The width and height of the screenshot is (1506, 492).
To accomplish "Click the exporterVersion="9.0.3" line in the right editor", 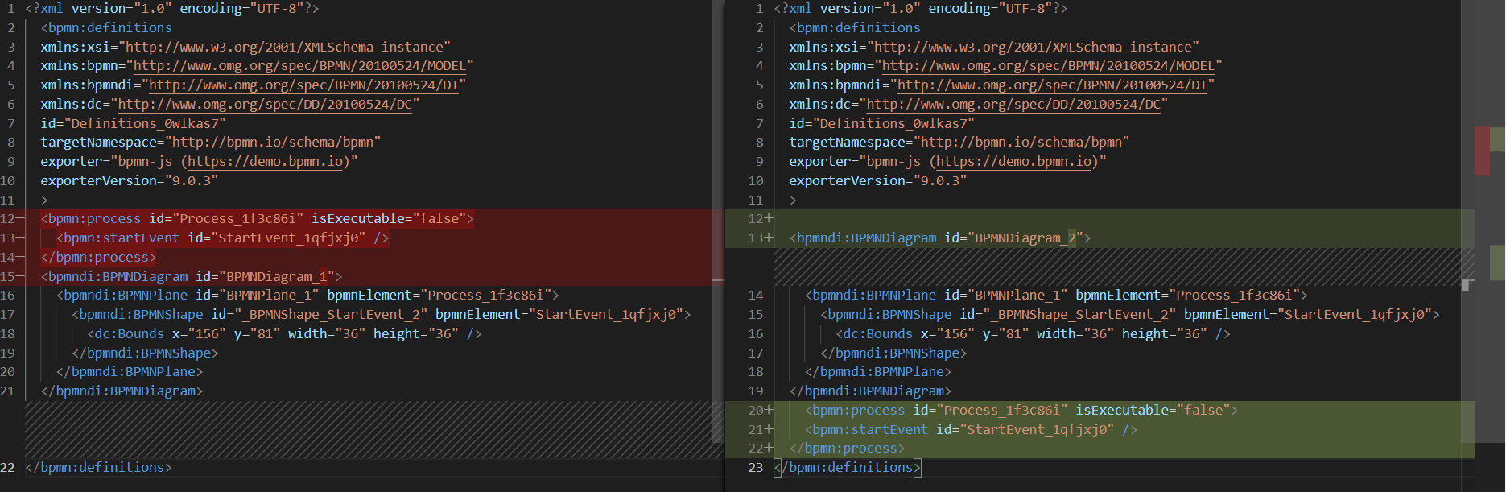I will point(877,180).
